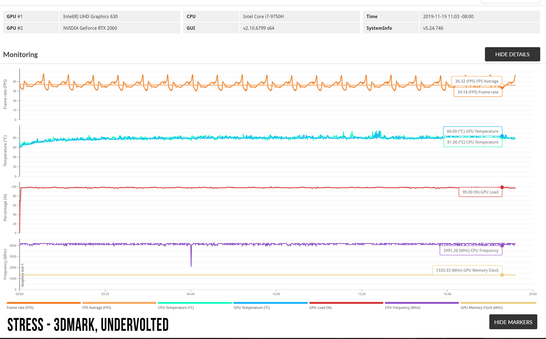This screenshot has width=546, height=339.
Task: Click the red GPU Load marker dot
Action: click(502, 187)
